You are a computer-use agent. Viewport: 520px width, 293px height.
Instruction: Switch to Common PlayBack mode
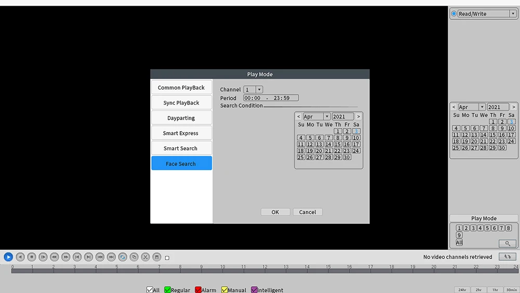pyautogui.click(x=181, y=87)
